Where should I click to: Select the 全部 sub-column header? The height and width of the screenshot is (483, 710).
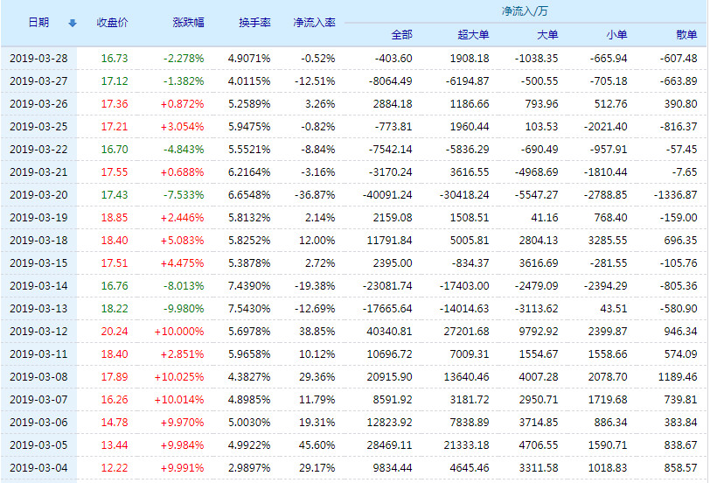(401, 35)
